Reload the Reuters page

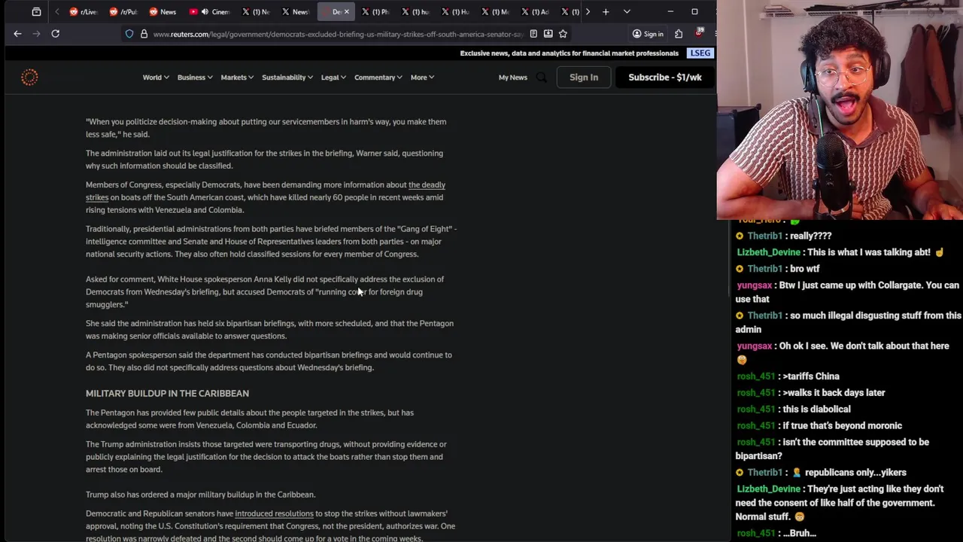pos(55,34)
